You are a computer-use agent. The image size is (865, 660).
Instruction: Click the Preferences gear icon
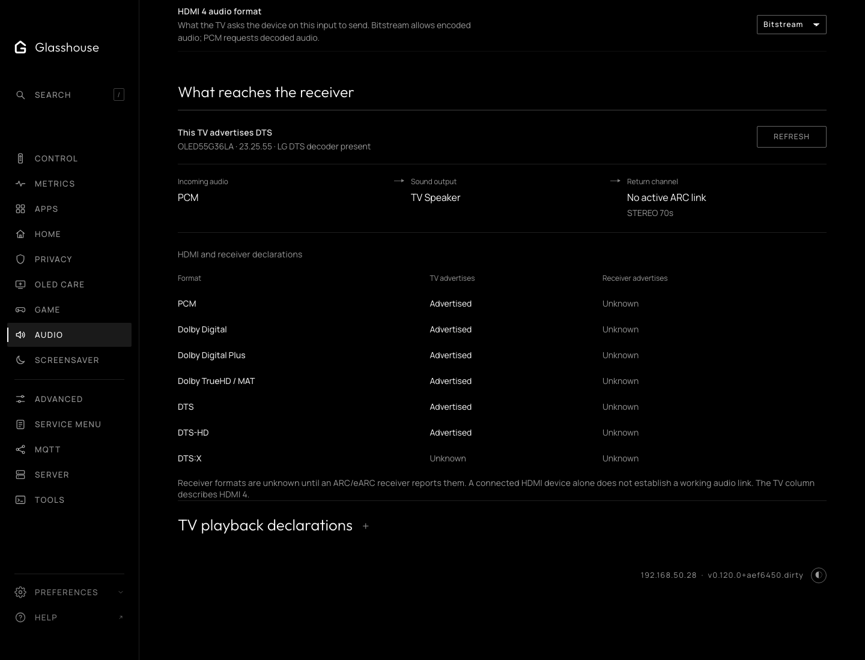click(x=20, y=592)
